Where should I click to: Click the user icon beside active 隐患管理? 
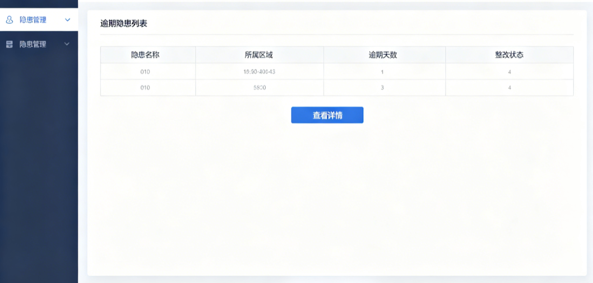pyautogui.click(x=10, y=20)
